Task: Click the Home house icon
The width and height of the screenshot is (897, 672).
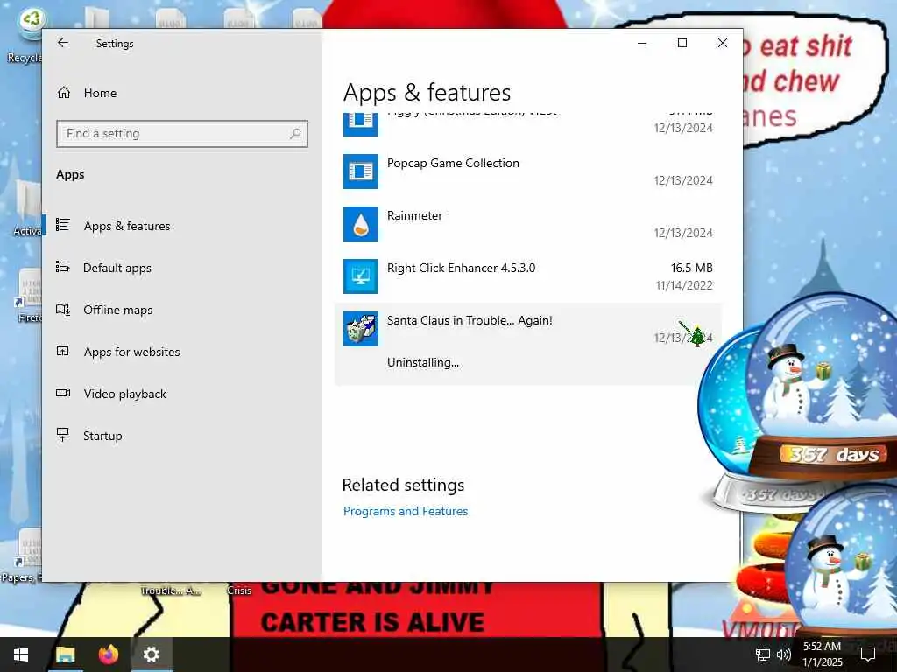Action: click(63, 93)
